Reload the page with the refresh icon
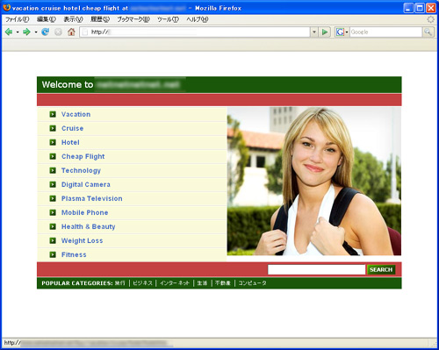The height and width of the screenshot is (350, 439). tap(45, 32)
